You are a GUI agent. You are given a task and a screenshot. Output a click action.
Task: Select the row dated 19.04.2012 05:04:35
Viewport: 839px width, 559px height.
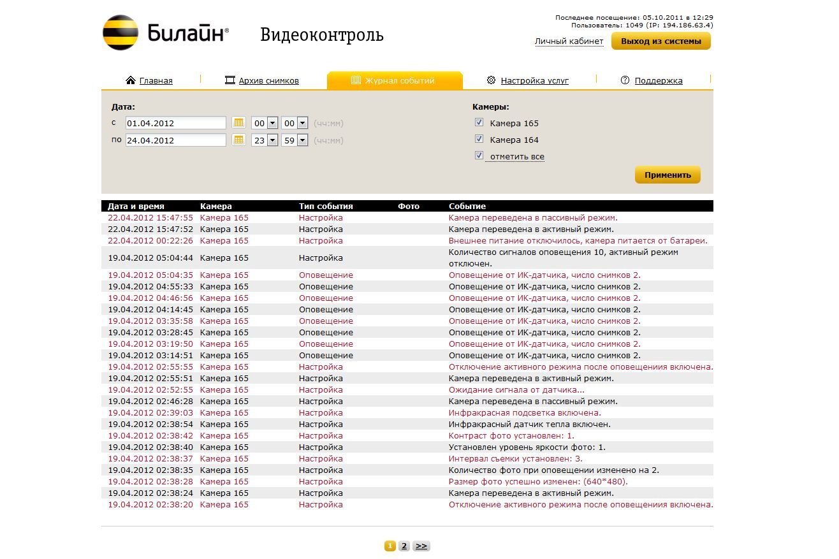coord(407,275)
